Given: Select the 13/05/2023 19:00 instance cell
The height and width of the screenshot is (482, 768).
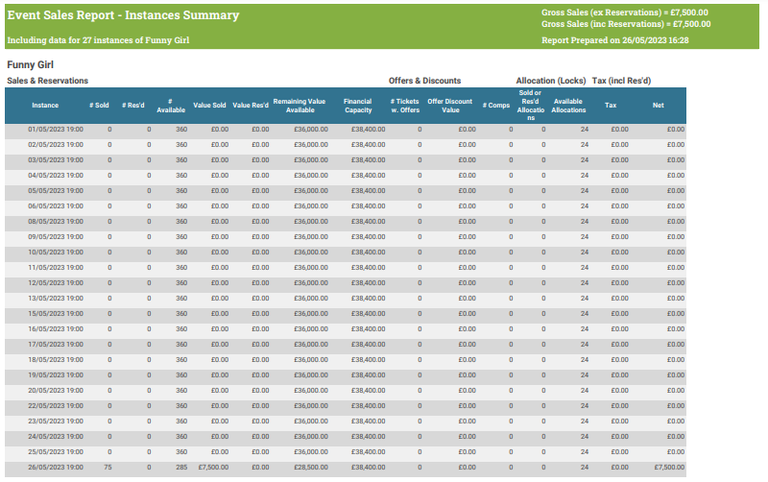Looking at the screenshot, I should (x=56, y=299).
